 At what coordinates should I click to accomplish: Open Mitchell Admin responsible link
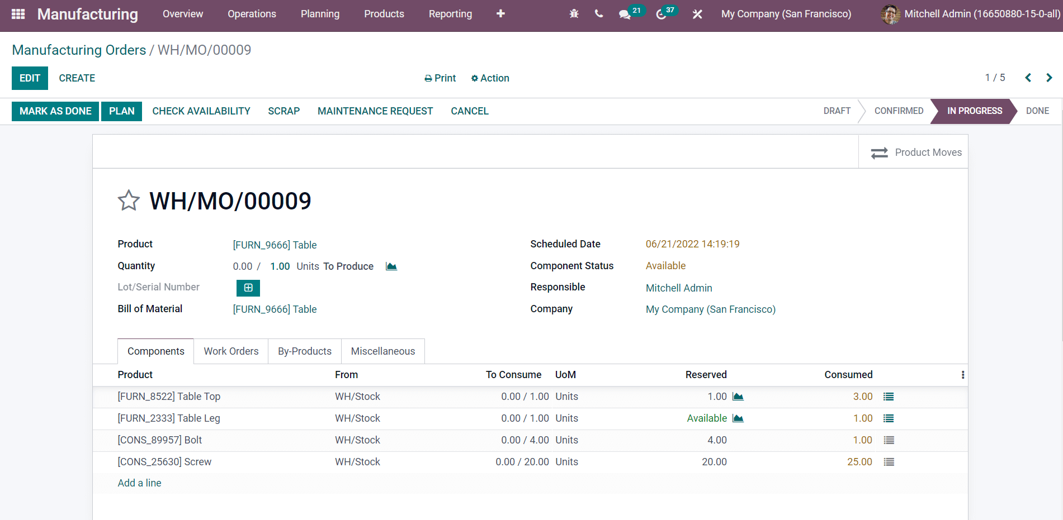(679, 288)
